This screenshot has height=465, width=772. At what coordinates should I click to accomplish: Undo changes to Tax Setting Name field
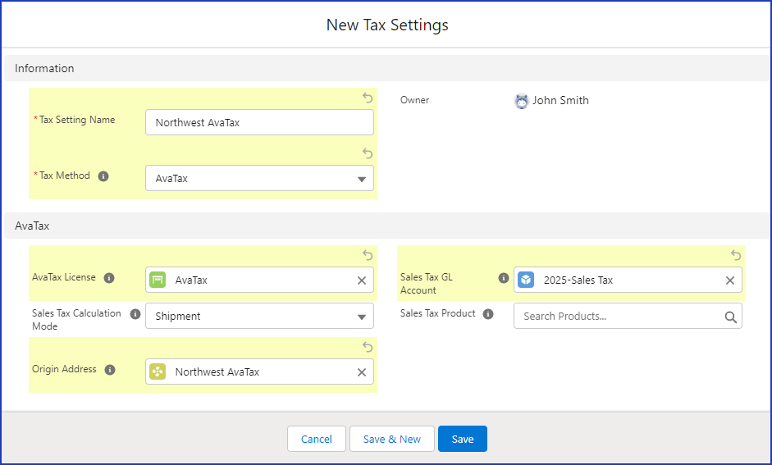368,98
